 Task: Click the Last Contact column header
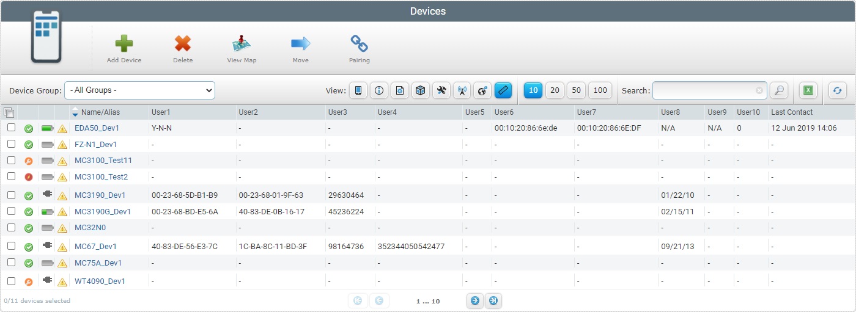tap(792, 112)
